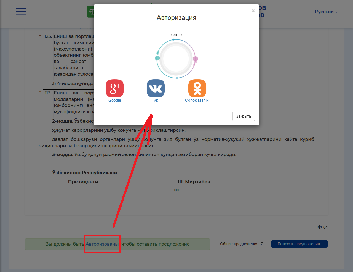
Task: Click the Odnoklassniki text link
Action: pos(197,100)
